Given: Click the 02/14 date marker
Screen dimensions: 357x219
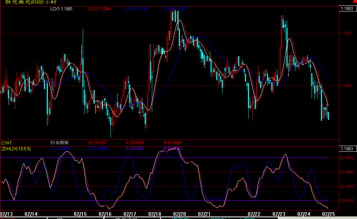Looking at the screenshot, I should pyautogui.click(x=31, y=214).
